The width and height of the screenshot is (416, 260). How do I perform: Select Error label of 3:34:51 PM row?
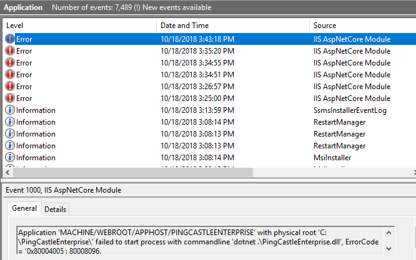(x=24, y=75)
